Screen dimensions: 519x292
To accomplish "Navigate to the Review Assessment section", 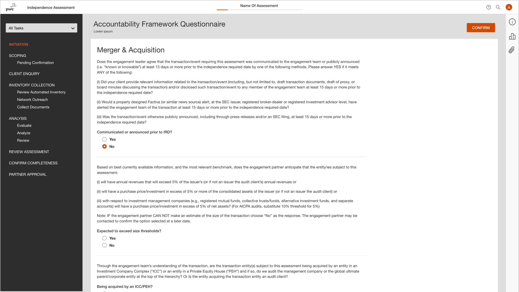I will pos(29,152).
